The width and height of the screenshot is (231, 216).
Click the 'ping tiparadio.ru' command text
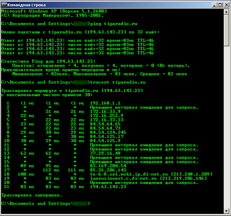tap(114, 24)
